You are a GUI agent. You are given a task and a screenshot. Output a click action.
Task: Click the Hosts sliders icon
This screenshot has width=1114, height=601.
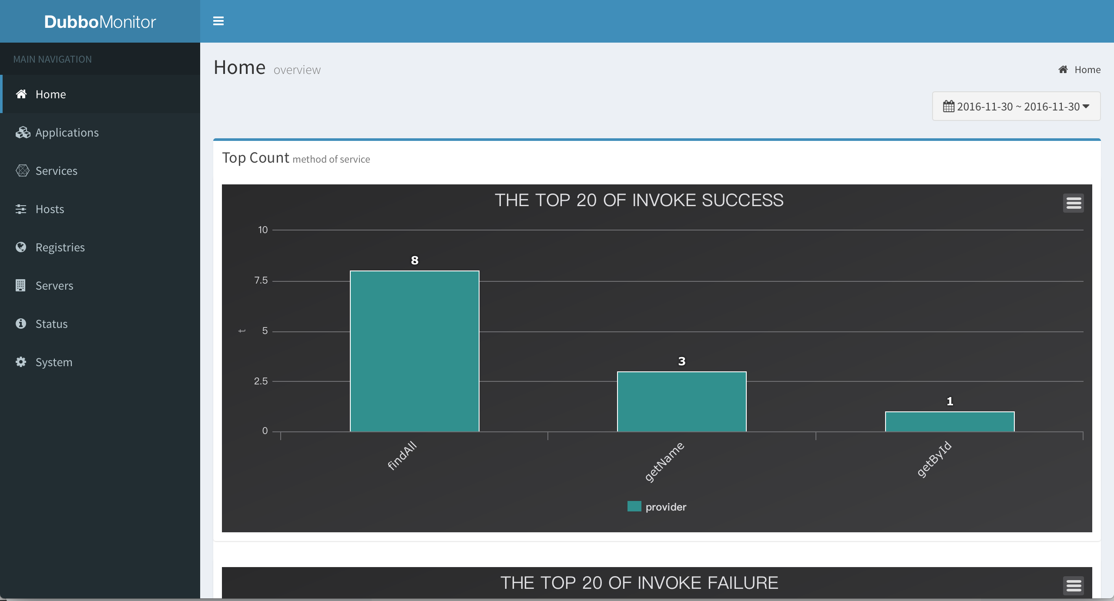click(21, 209)
